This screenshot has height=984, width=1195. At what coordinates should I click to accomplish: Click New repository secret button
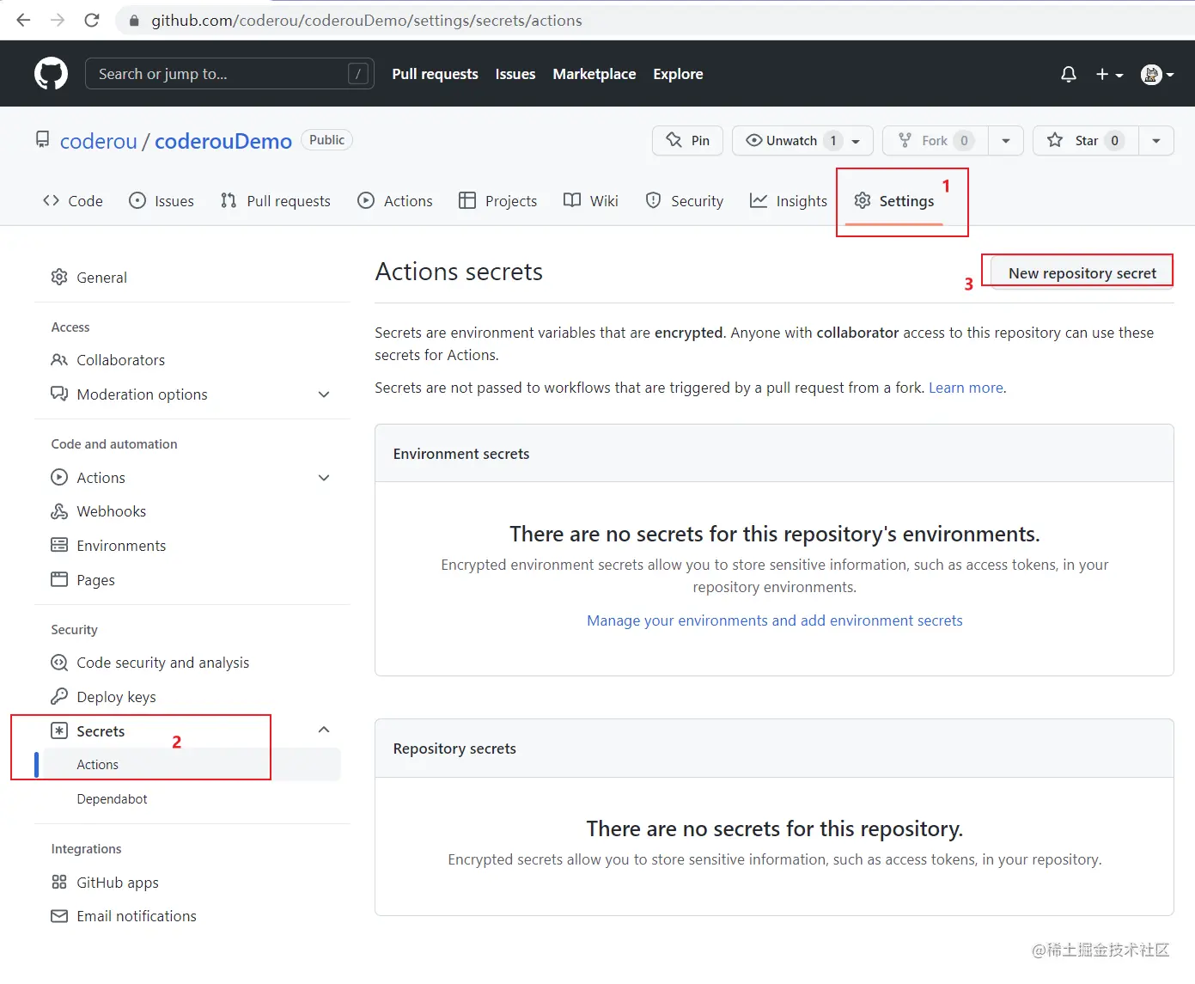pyautogui.click(x=1082, y=272)
